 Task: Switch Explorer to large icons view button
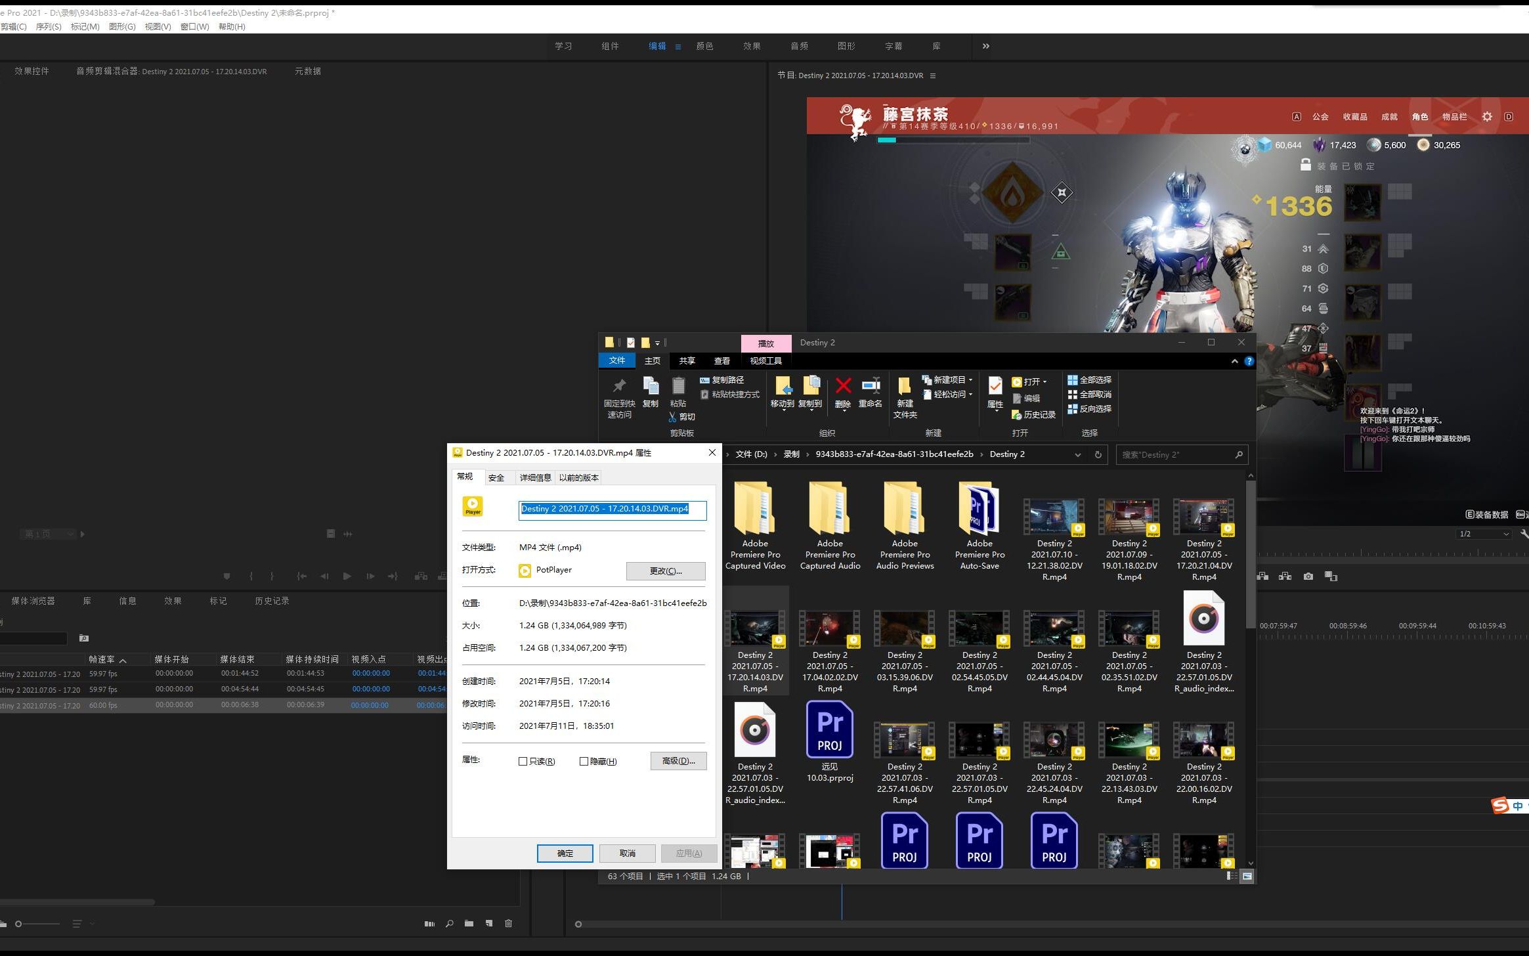click(1247, 877)
